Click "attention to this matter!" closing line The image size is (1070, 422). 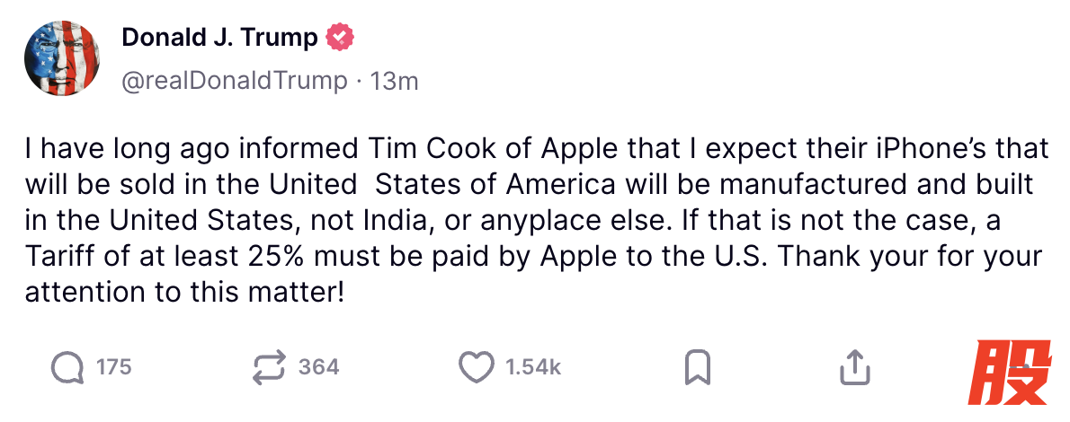click(x=184, y=292)
